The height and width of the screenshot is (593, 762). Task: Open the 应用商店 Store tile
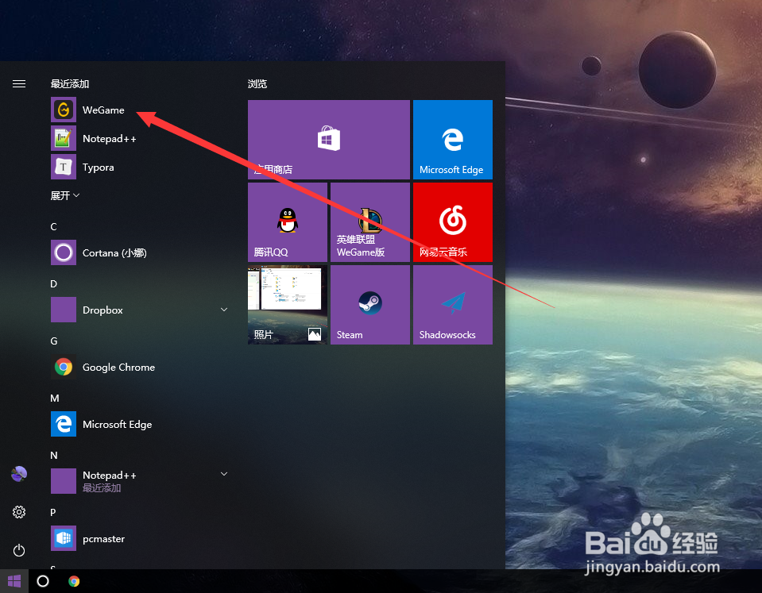(x=329, y=140)
